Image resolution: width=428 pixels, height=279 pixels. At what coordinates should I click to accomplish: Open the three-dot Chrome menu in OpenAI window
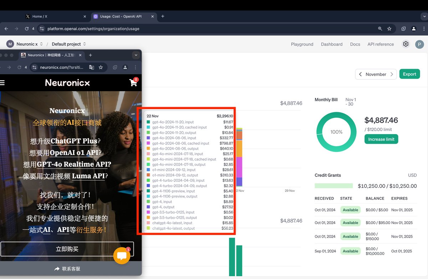click(423, 28)
